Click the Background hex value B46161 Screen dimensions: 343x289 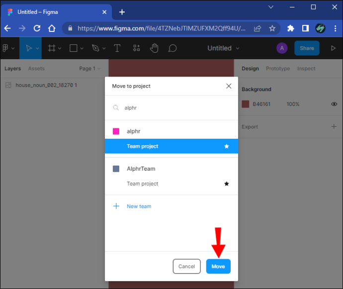tap(261, 104)
